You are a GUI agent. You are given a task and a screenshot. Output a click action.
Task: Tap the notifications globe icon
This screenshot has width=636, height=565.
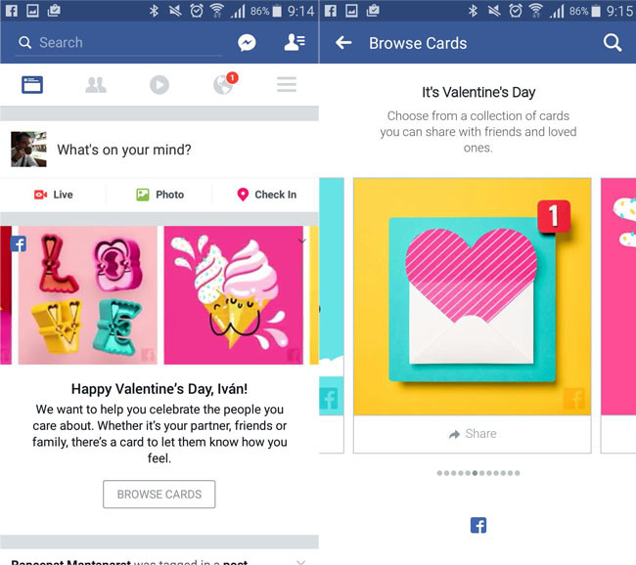(224, 84)
